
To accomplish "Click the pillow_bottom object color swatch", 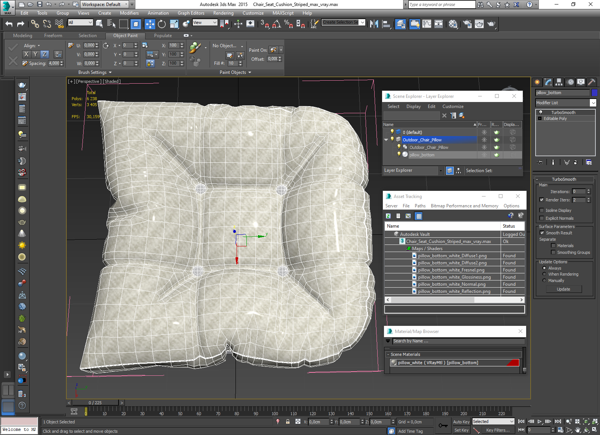I will 594,93.
